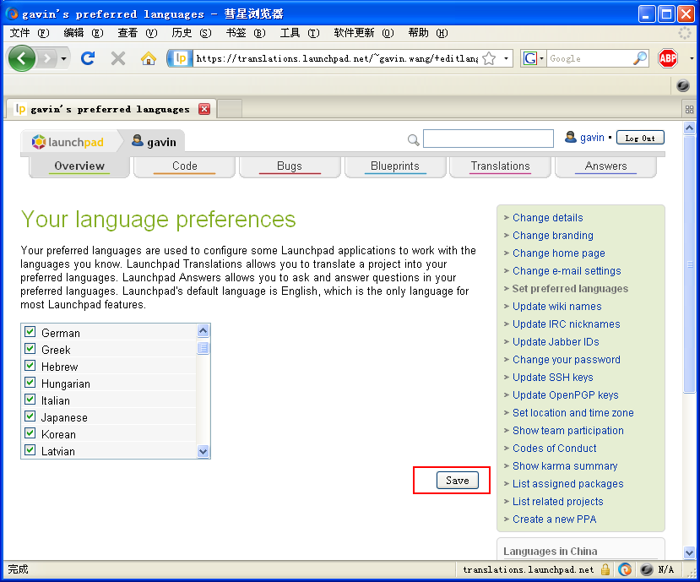Click the search magnifier icon in the Google box
Screen dimensions: 700x582
[640, 58]
